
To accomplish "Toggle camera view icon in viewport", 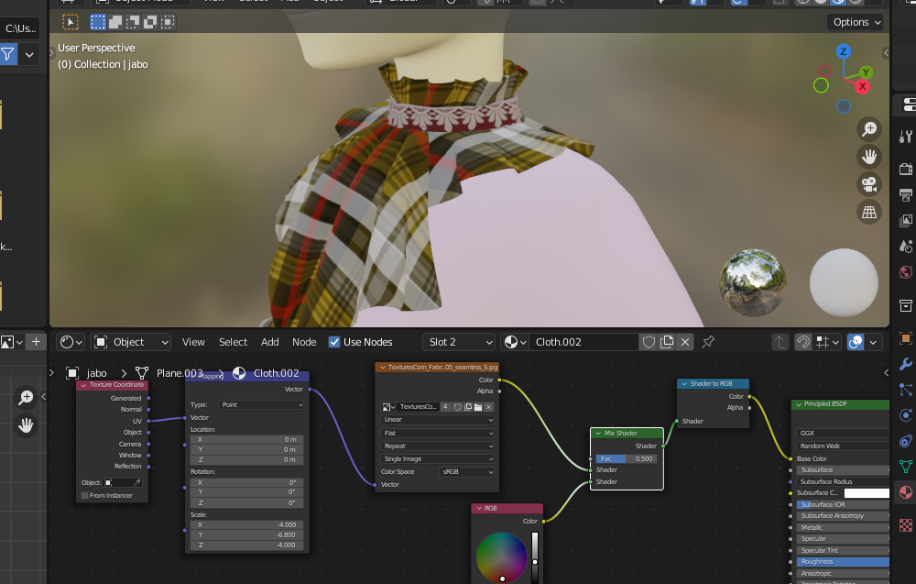I will pos(869,184).
